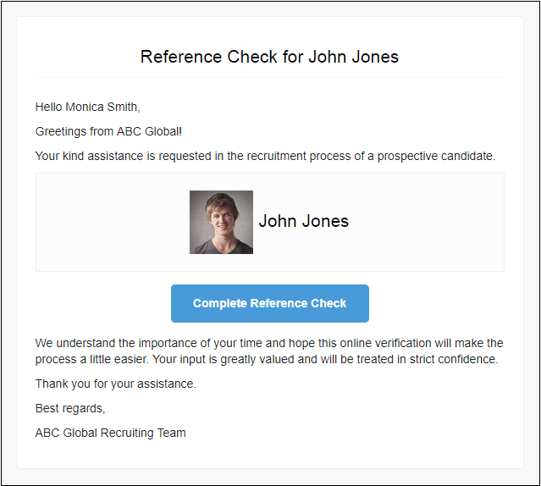Click John Jones's profile photo
The width and height of the screenshot is (541, 486).
point(221,222)
